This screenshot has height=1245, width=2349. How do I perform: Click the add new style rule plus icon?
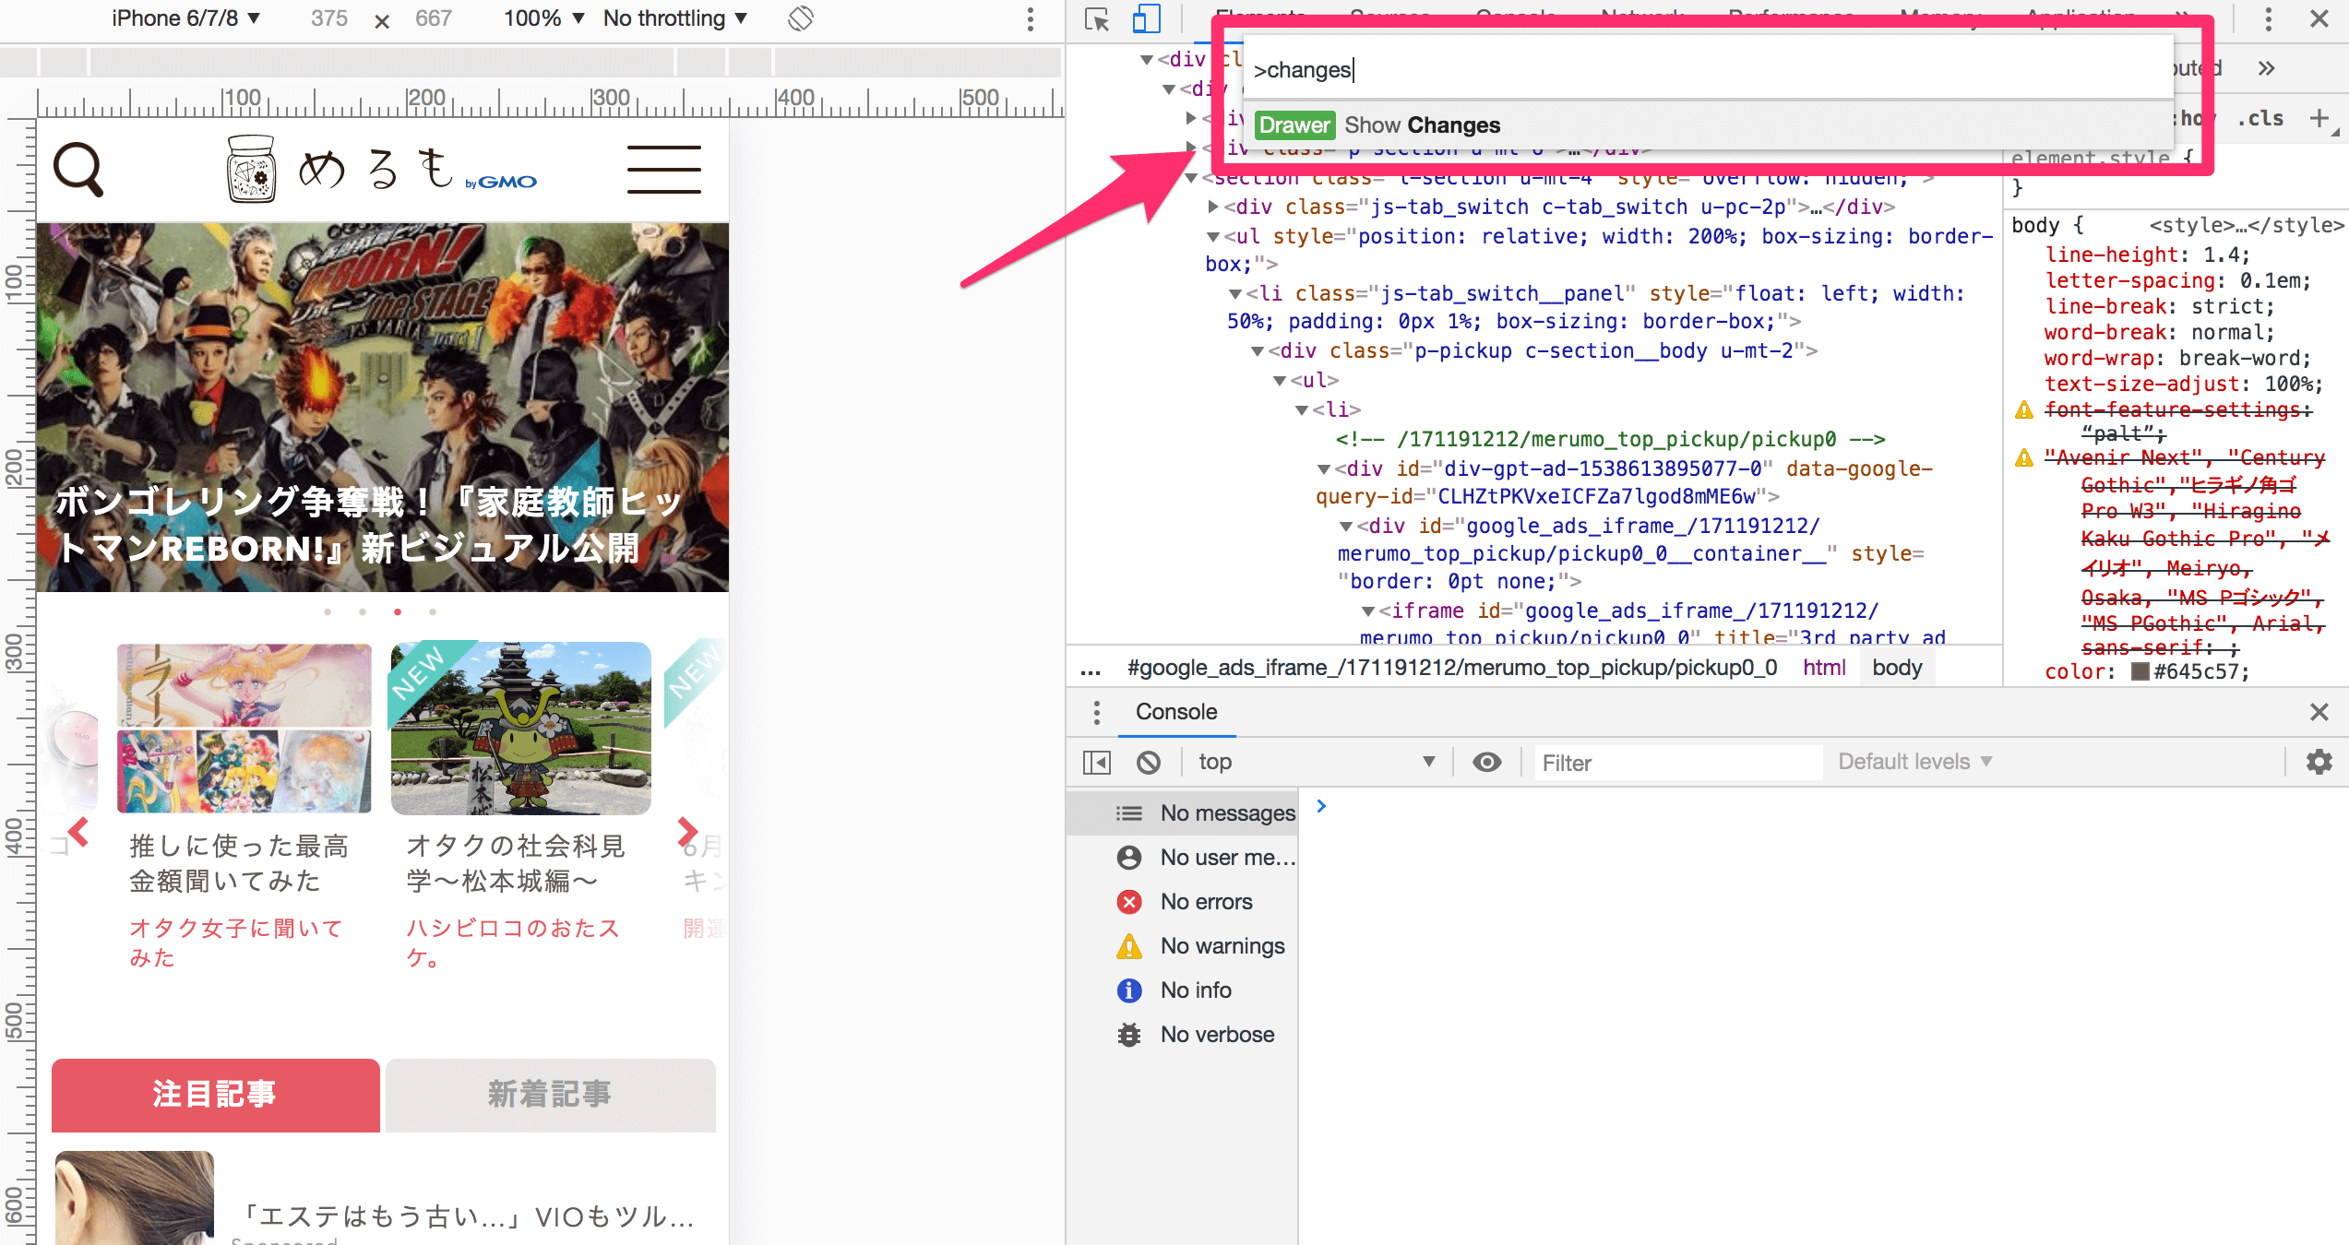click(x=2319, y=118)
